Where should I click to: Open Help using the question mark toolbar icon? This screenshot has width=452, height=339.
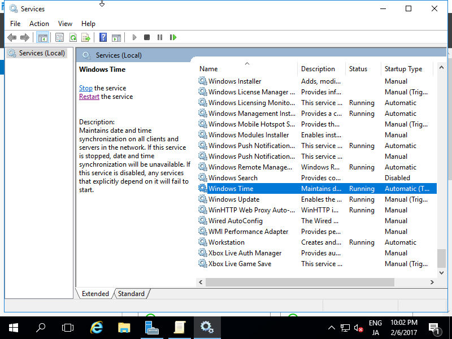[x=103, y=37]
